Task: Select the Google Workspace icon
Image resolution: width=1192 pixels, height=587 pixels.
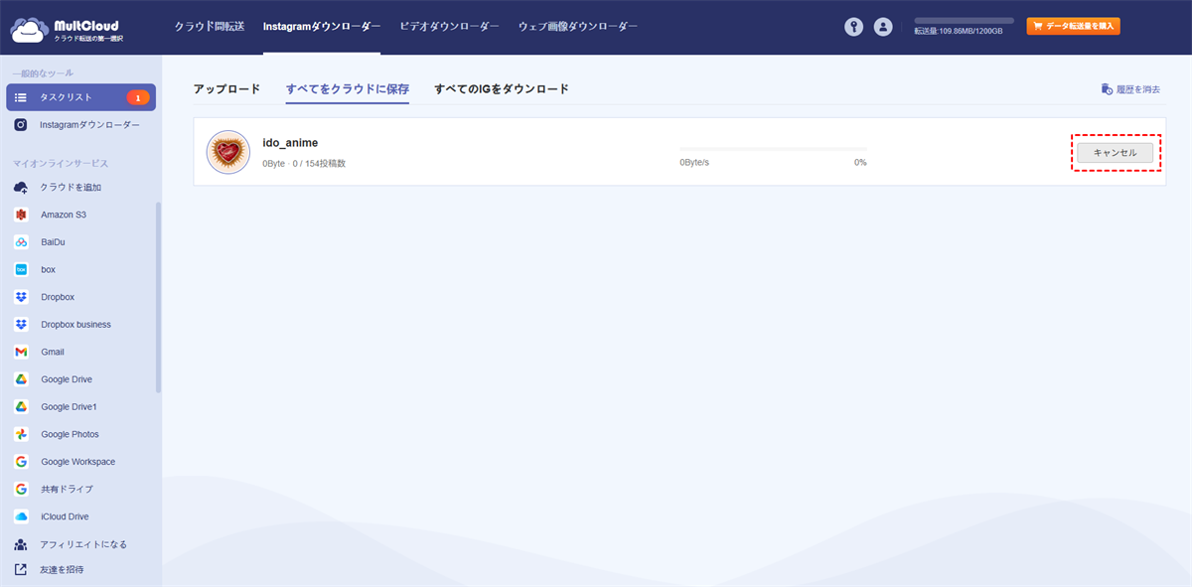Action: pos(21,462)
